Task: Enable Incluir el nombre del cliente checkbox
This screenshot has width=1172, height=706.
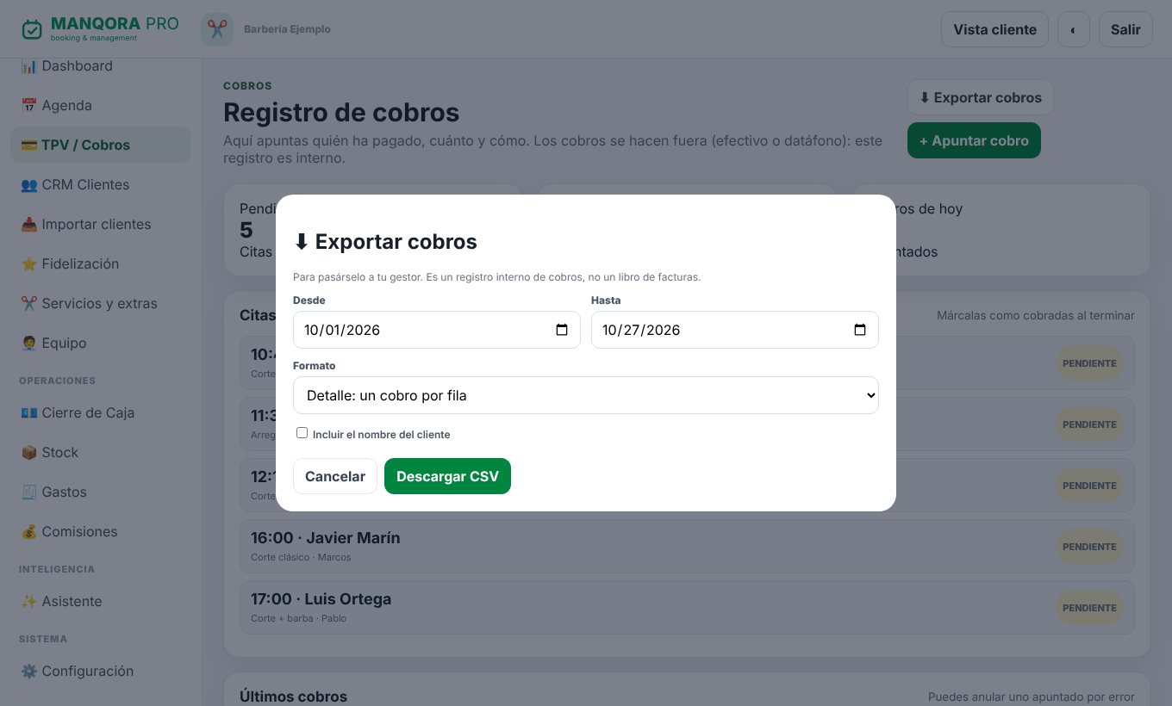Action: (x=302, y=433)
